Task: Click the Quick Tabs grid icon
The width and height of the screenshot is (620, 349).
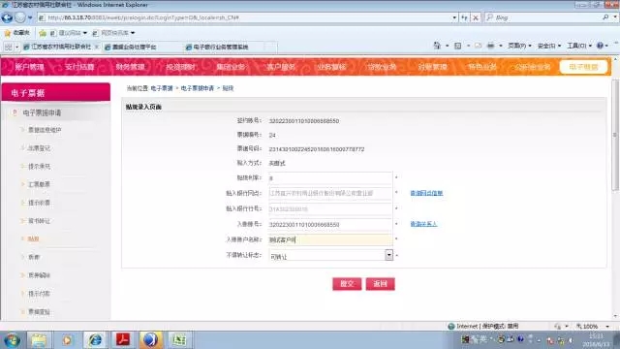Action: point(8,48)
